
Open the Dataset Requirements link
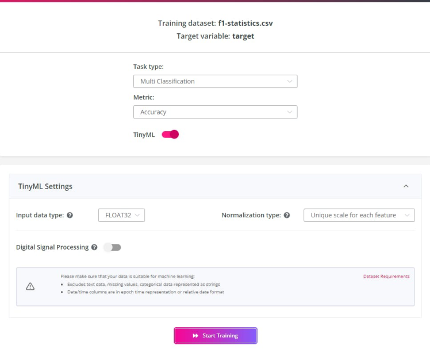[x=386, y=277]
